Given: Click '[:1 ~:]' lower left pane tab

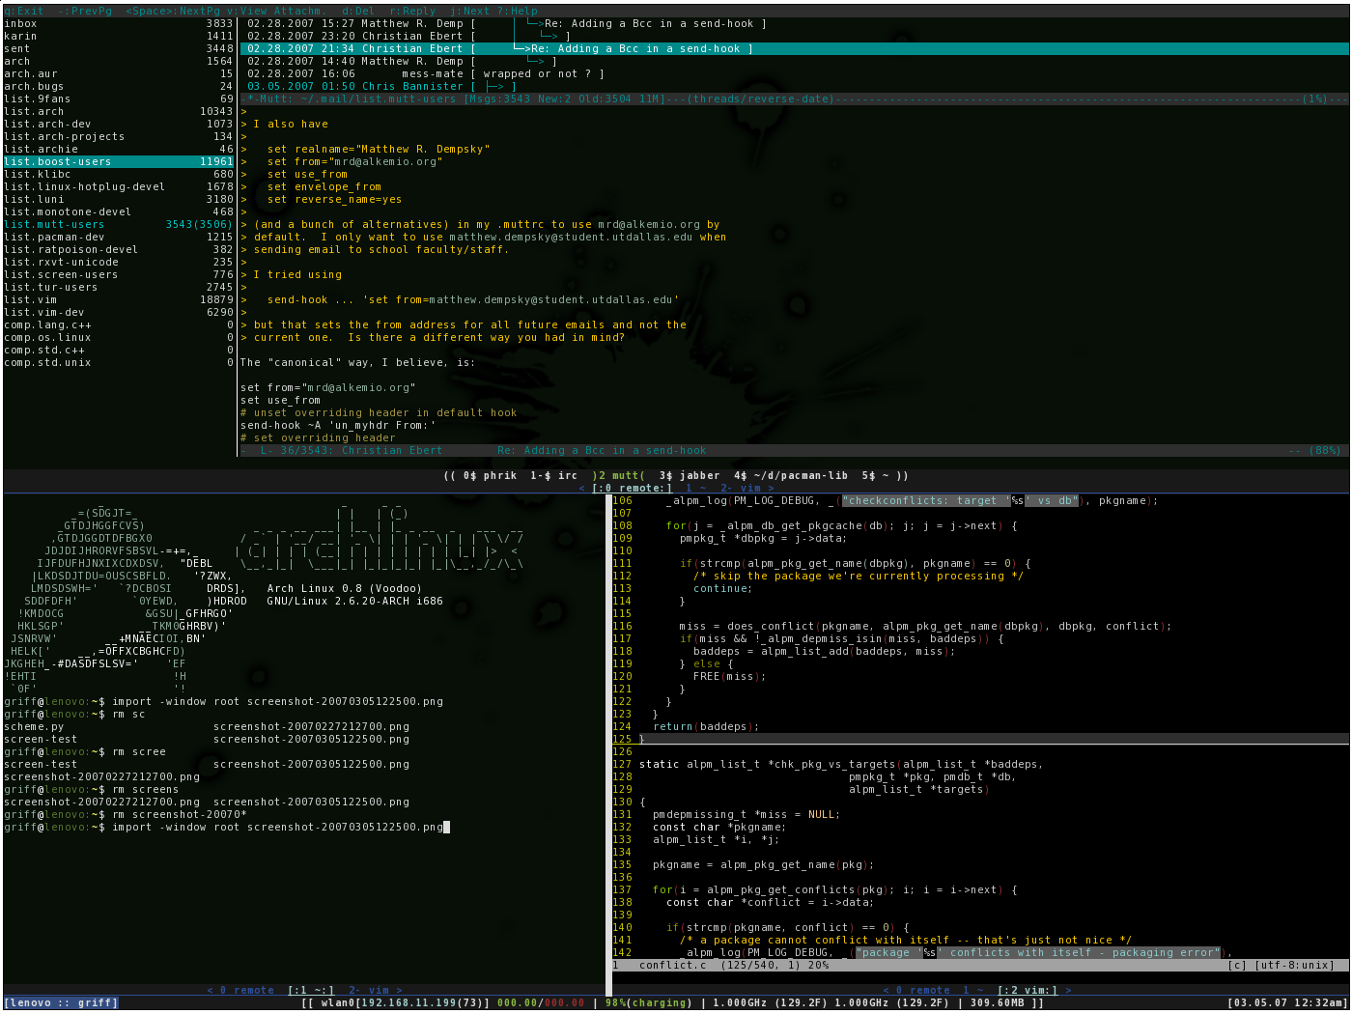Looking at the screenshot, I should pos(311,990).
